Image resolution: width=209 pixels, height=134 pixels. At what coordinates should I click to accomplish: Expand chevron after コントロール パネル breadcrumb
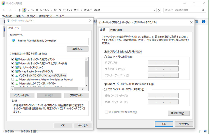coord(51,10)
